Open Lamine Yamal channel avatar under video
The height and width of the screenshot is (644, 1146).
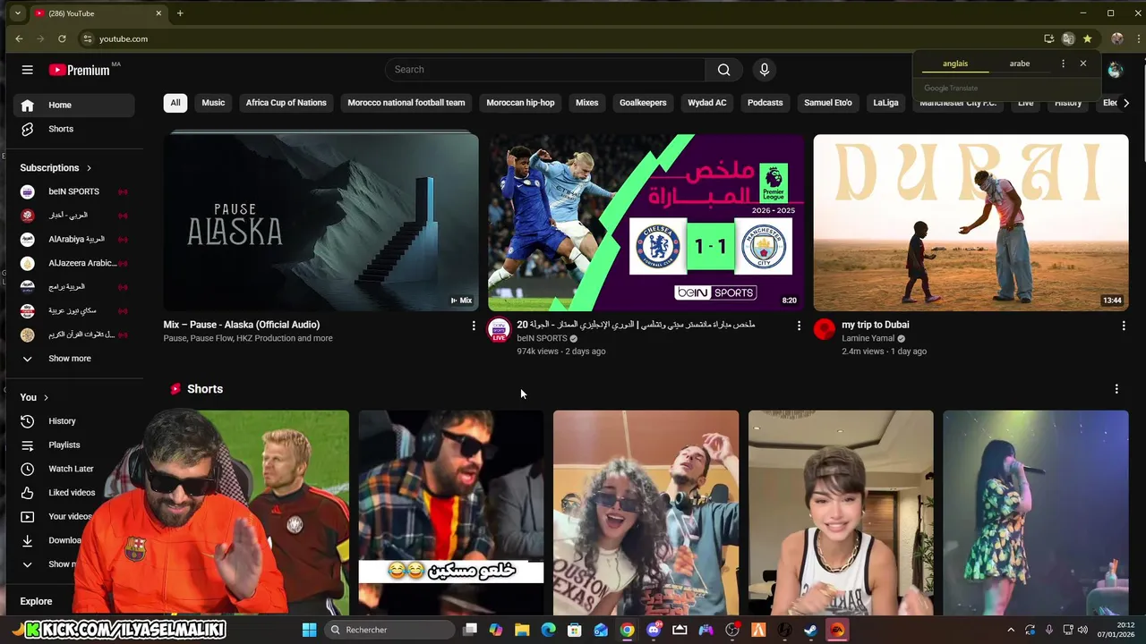coord(824,329)
